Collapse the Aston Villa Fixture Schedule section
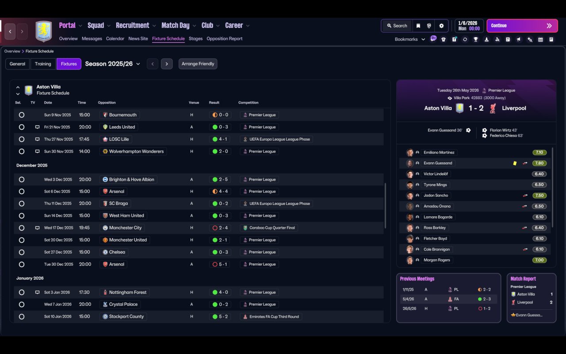Screen dimensions: 566x354 (x=18, y=88)
